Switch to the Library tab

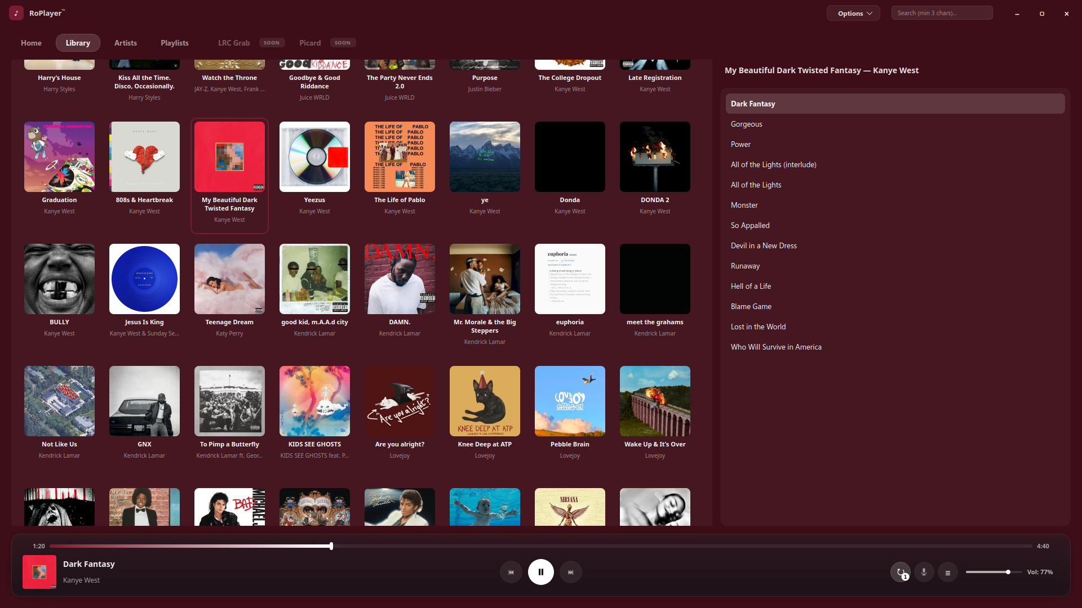pyautogui.click(x=78, y=43)
